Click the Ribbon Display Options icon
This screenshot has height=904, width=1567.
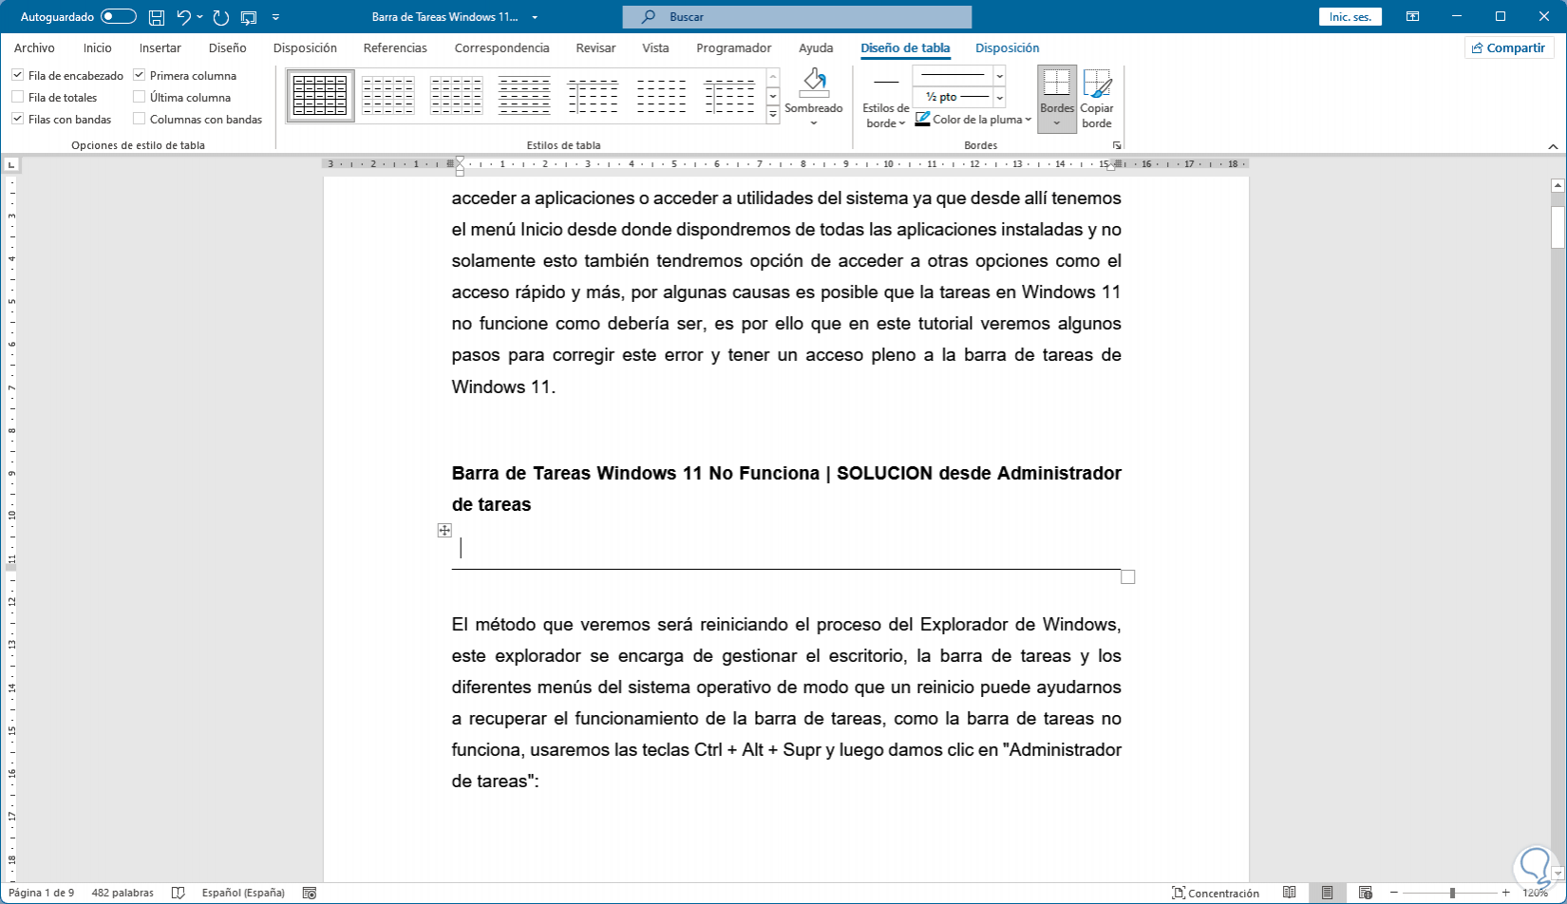coord(1413,17)
